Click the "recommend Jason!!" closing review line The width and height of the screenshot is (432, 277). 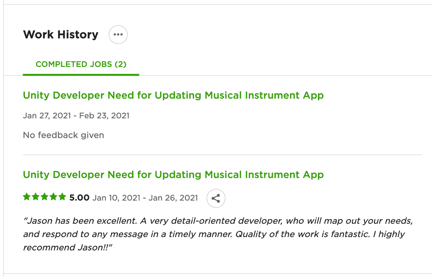[68, 248]
